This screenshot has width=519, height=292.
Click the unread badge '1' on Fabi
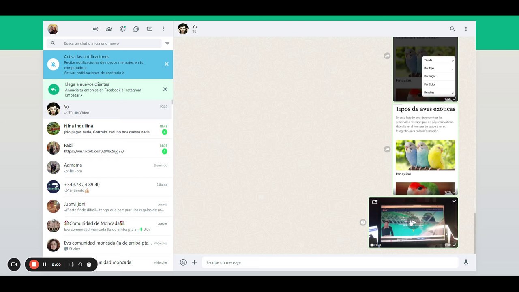click(x=164, y=152)
